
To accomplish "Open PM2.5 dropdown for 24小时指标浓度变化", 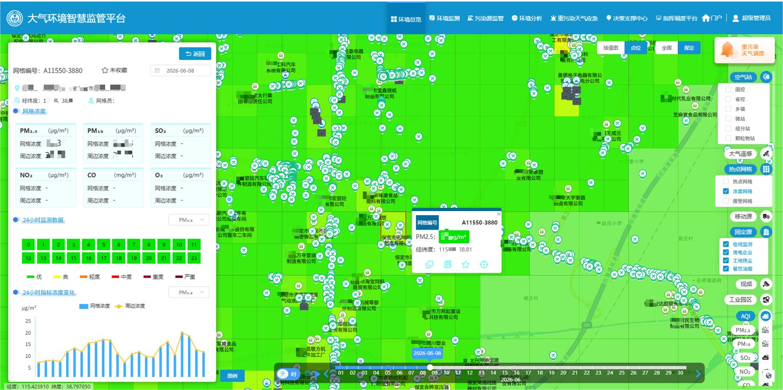I will [188, 292].
